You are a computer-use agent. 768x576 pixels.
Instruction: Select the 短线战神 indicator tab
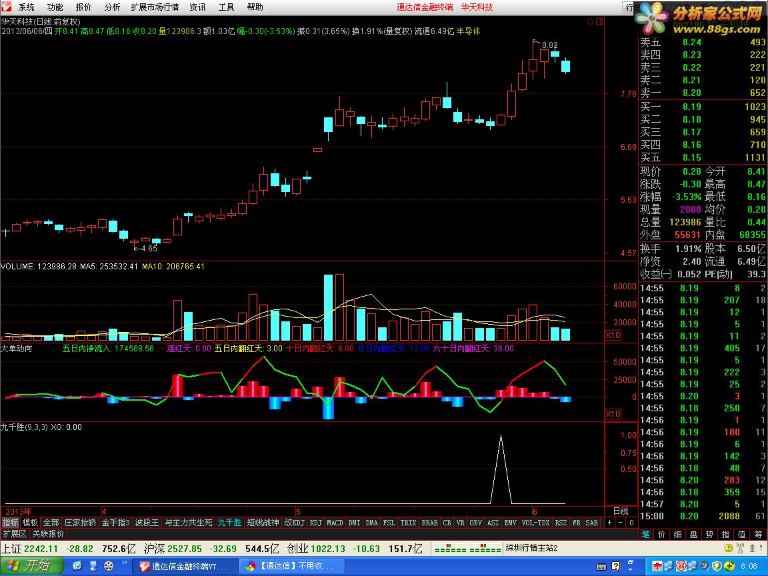tap(263, 523)
